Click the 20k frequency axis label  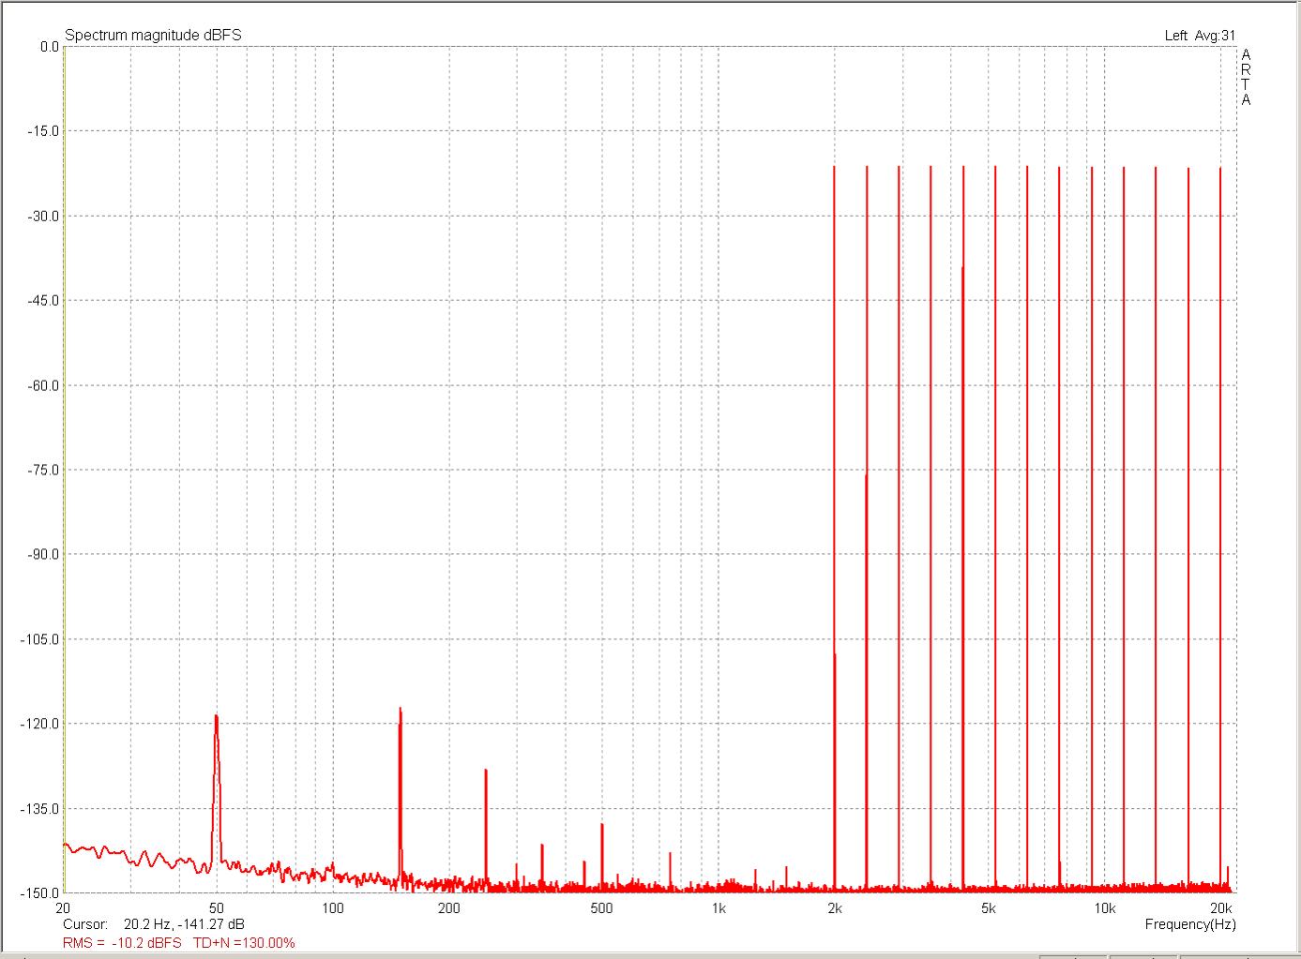pos(1220,907)
